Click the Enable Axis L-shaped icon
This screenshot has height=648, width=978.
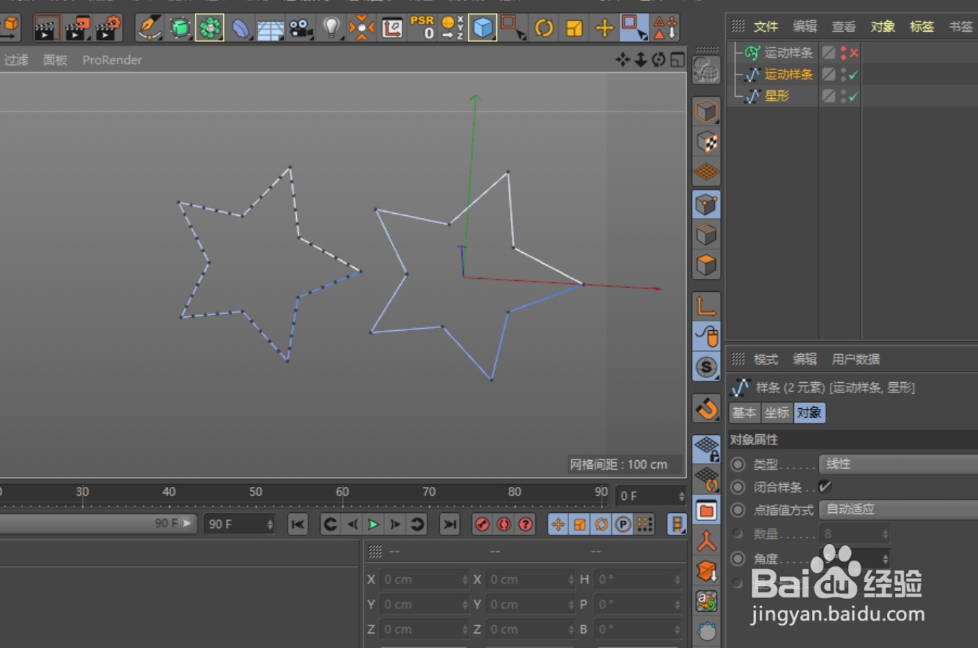(x=706, y=306)
